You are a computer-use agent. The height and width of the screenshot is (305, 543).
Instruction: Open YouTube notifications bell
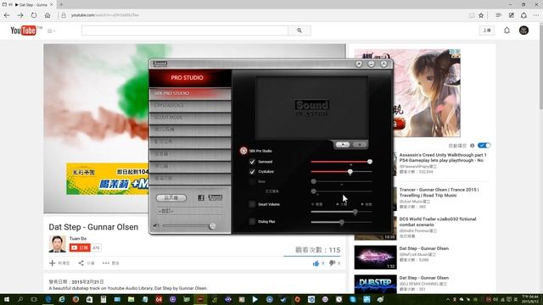pos(507,30)
